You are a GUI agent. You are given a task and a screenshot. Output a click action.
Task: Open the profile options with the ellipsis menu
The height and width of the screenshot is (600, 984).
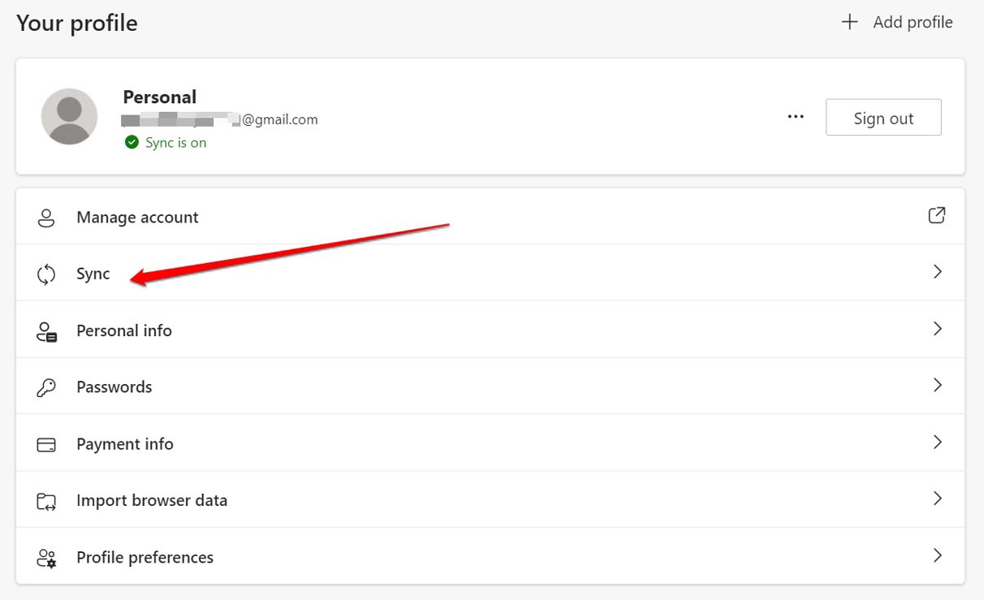point(796,117)
